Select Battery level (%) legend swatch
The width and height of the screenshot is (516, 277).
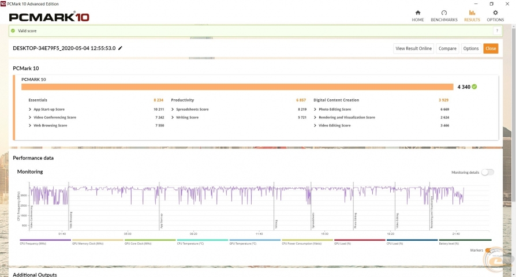point(465,240)
